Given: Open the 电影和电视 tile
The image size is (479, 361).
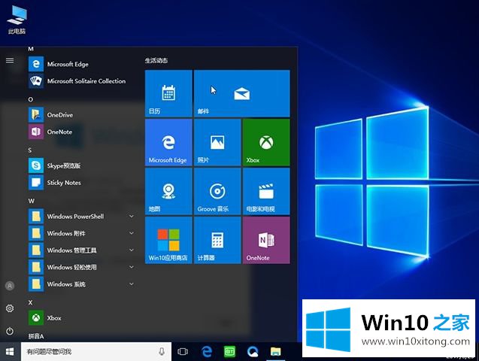Looking at the screenshot, I should point(265,191).
